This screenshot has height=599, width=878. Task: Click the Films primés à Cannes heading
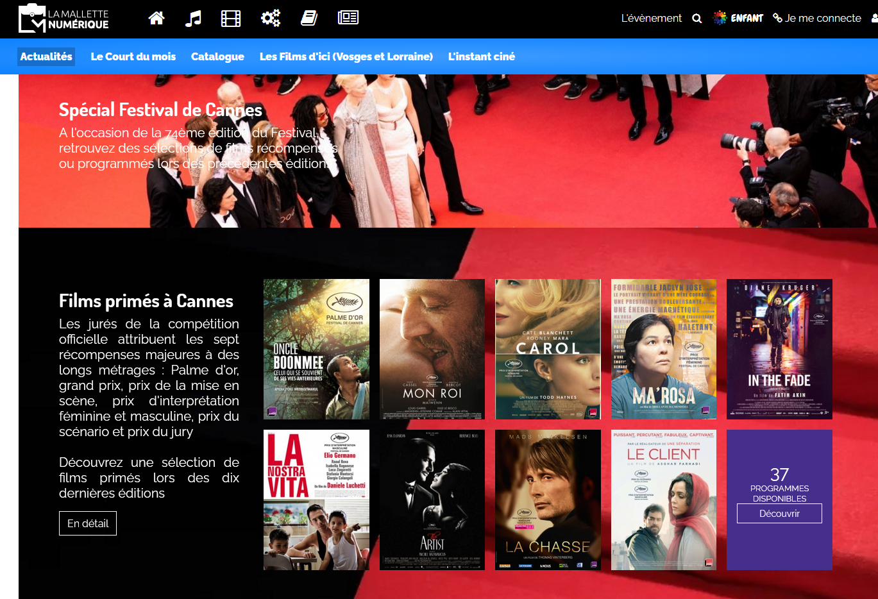tap(146, 301)
